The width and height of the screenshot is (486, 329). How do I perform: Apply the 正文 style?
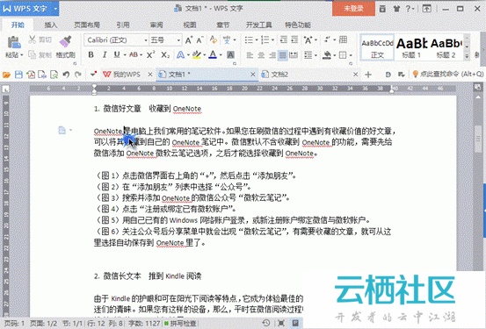pos(377,47)
